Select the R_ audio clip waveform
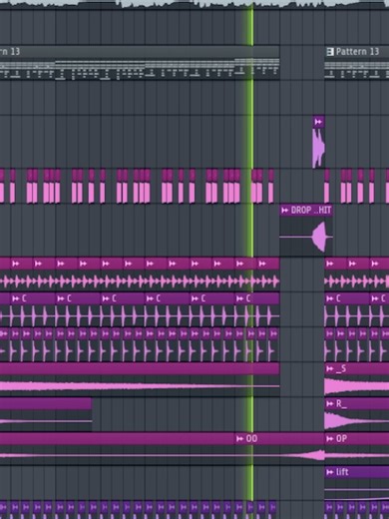Image resolution: width=389 pixels, height=519 pixels. [x=357, y=421]
